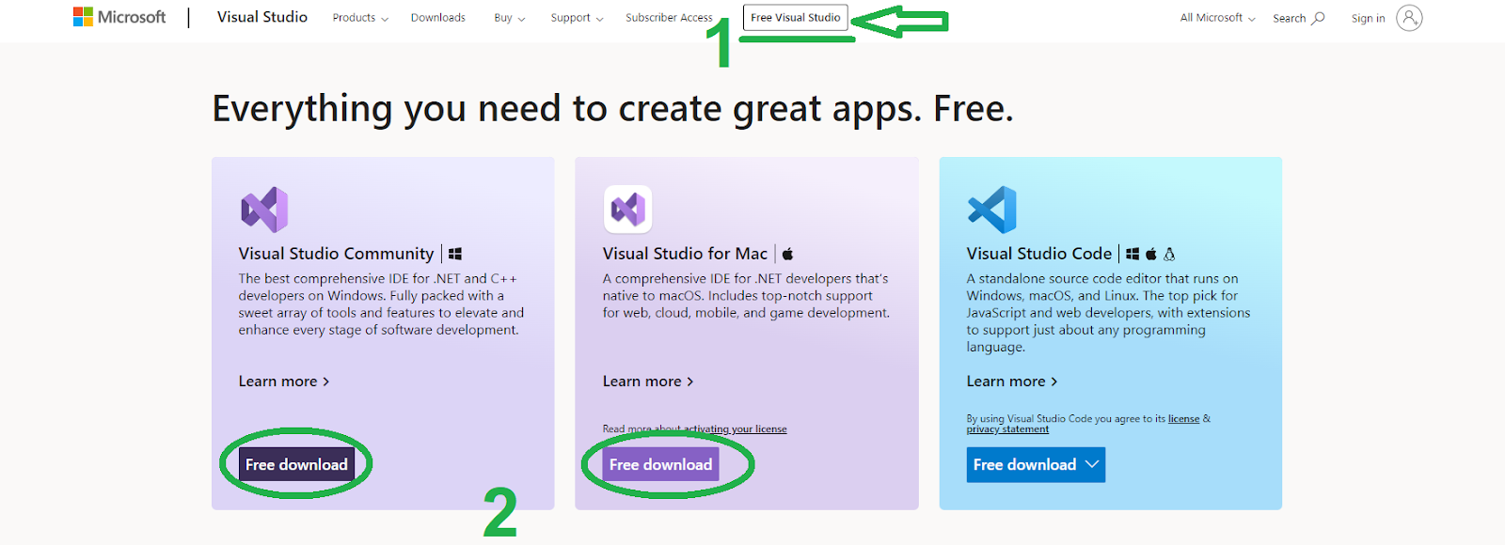Open the Search field
This screenshot has height=545, width=1505.
click(x=1299, y=18)
